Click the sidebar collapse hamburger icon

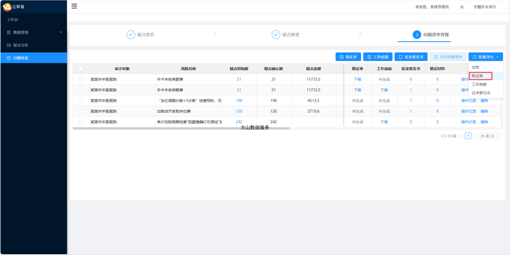tap(74, 6)
